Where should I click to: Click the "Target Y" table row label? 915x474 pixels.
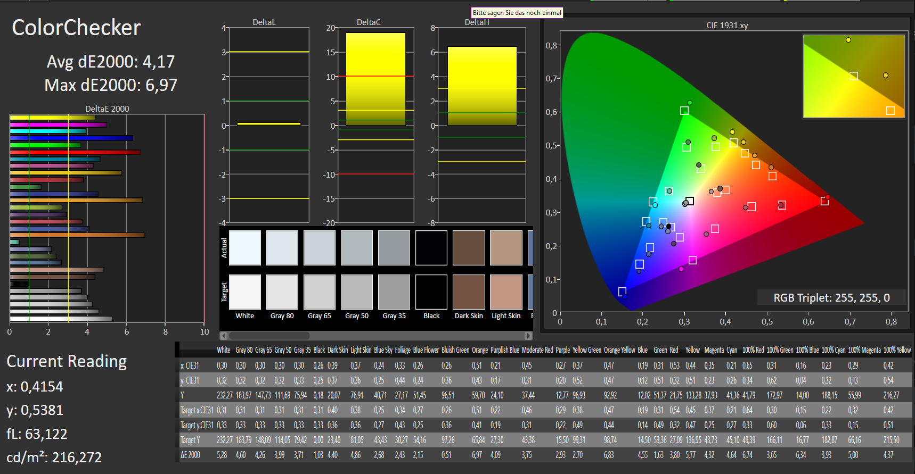coord(190,440)
